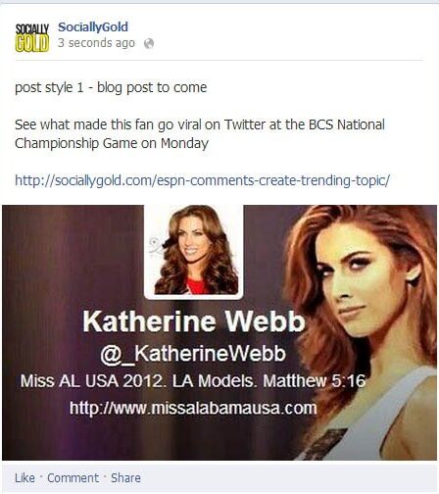Image resolution: width=439 pixels, height=494 pixels.
Task: Click the "Miss AL USA 2012" bio line
Action: pos(193,381)
